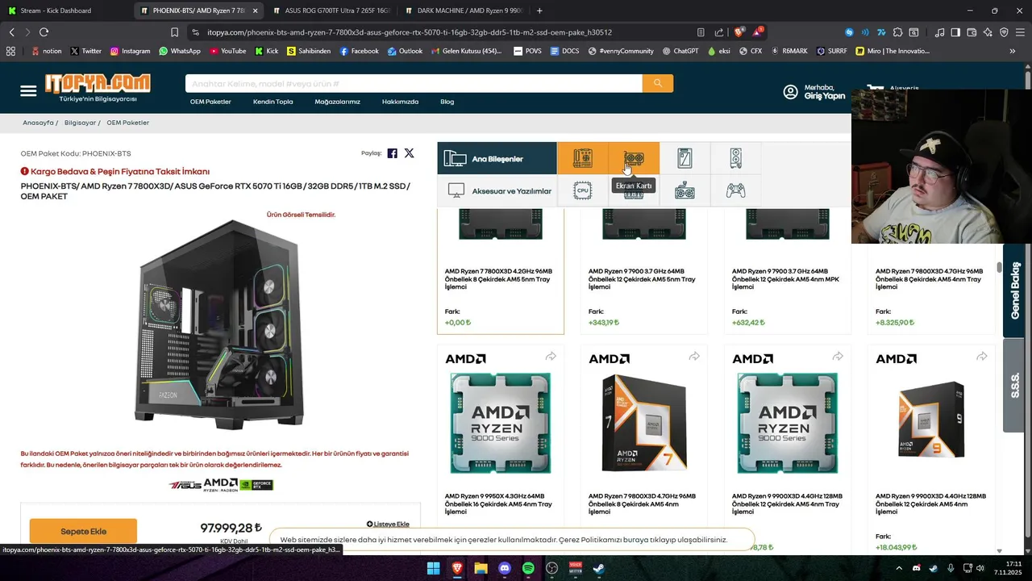Expand Aksesuar ve Yazılımlar section
The height and width of the screenshot is (581, 1032).
[497, 190]
